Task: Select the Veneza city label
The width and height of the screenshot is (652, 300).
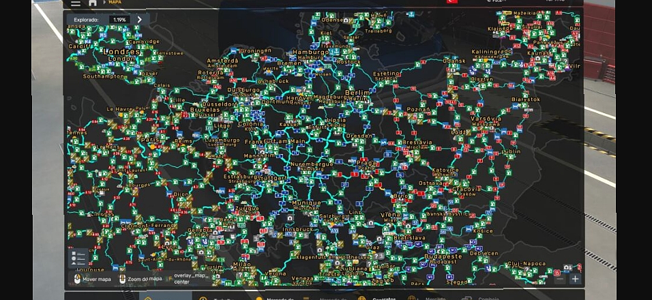Action: point(302,278)
